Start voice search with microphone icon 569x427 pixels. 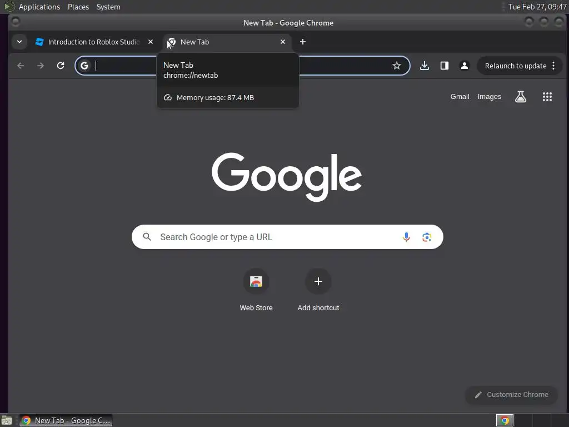coord(406,237)
